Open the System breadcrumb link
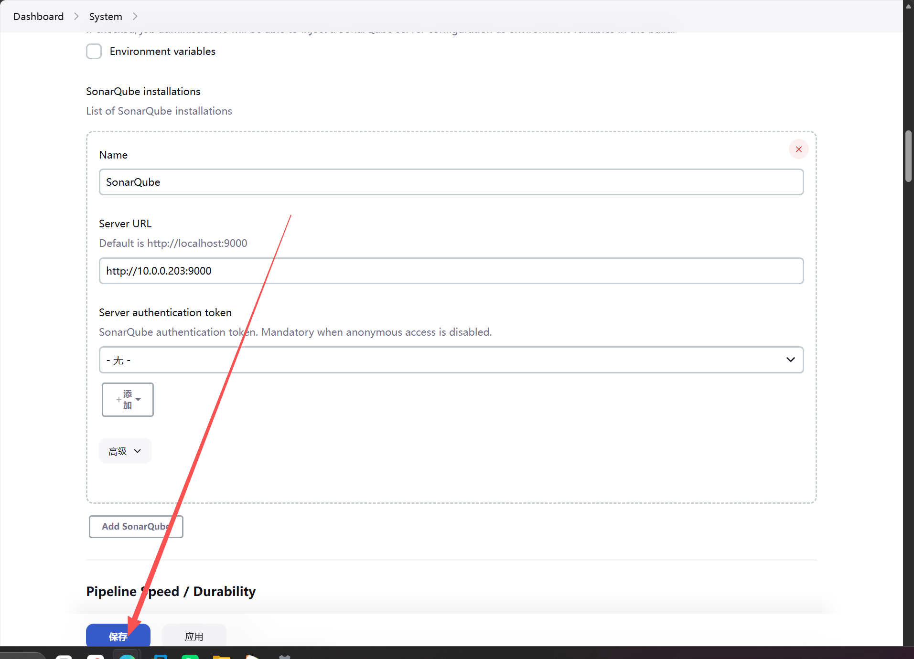This screenshot has height=659, width=914. (106, 16)
